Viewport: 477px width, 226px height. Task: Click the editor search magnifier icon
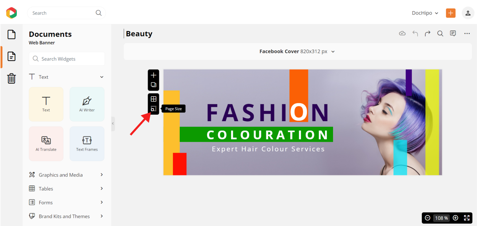(440, 33)
